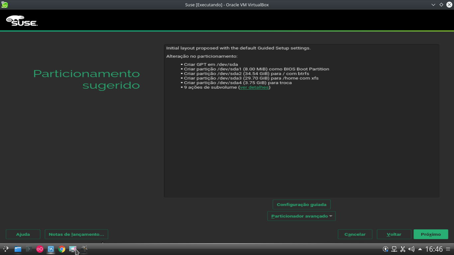The width and height of the screenshot is (454, 255).
Task: Open the screenshot tool from the taskbar
Action: pos(73,249)
